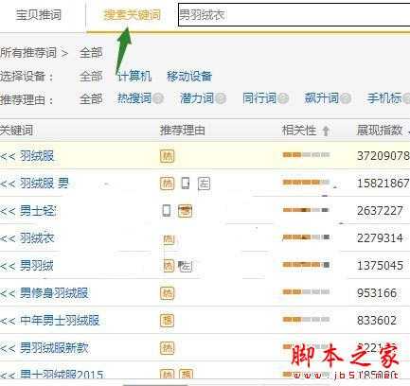Add keyword 羽绒服 男 with its << button
Viewport: 410px width, 386px height.
[x=8, y=184]
